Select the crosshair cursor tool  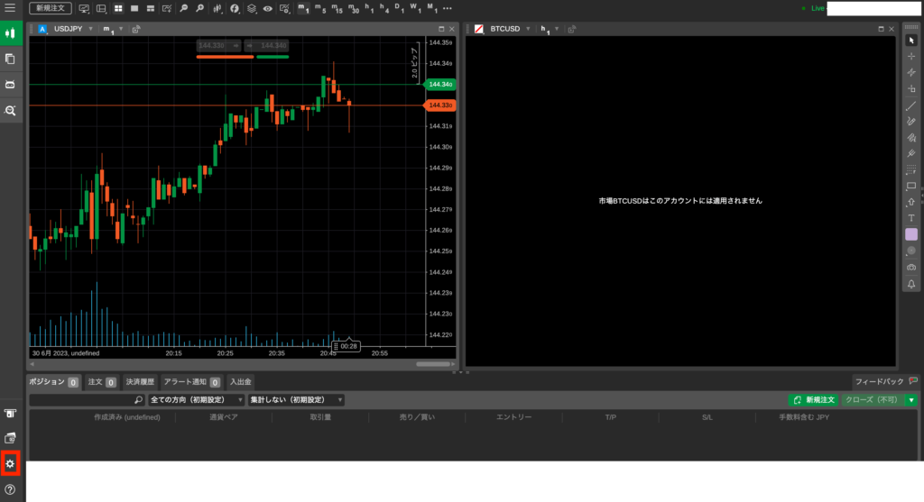pos(910,56)
